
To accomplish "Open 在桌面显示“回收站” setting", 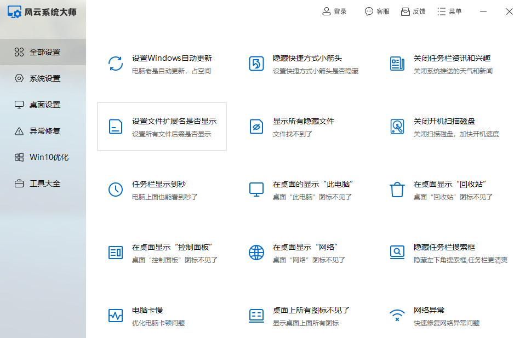I will [x=450, y=184].
